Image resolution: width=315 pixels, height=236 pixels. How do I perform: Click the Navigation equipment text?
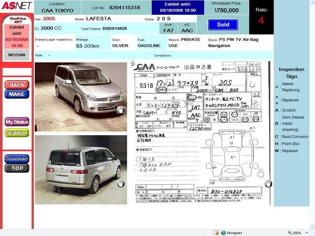(x=219, y=46)
